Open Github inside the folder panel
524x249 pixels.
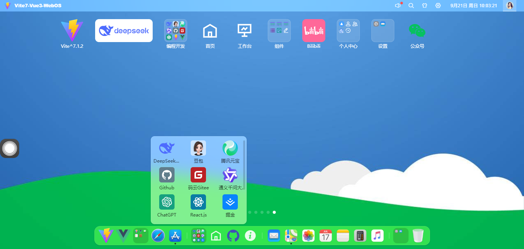pyautogui.click(x=166, y=175)
